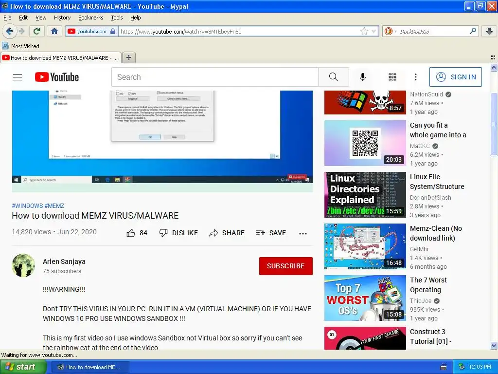Open the Memz-Clean video thumbnail

tap(365, 246)
